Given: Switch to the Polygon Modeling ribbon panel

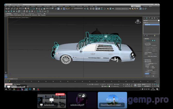Looking at the screenshot, I should (x=10, y=15).
